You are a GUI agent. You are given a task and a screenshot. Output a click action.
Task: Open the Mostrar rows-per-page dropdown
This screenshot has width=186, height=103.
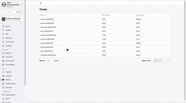click(49, 61)
